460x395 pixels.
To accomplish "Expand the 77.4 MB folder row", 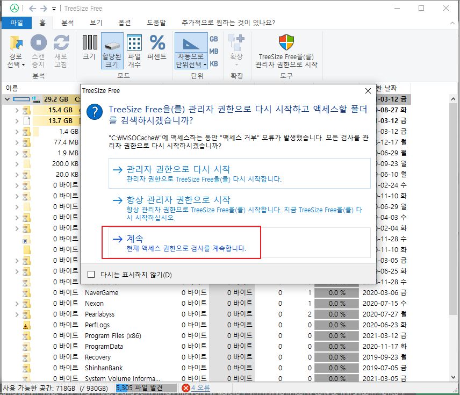I will [x=17, y=142].
